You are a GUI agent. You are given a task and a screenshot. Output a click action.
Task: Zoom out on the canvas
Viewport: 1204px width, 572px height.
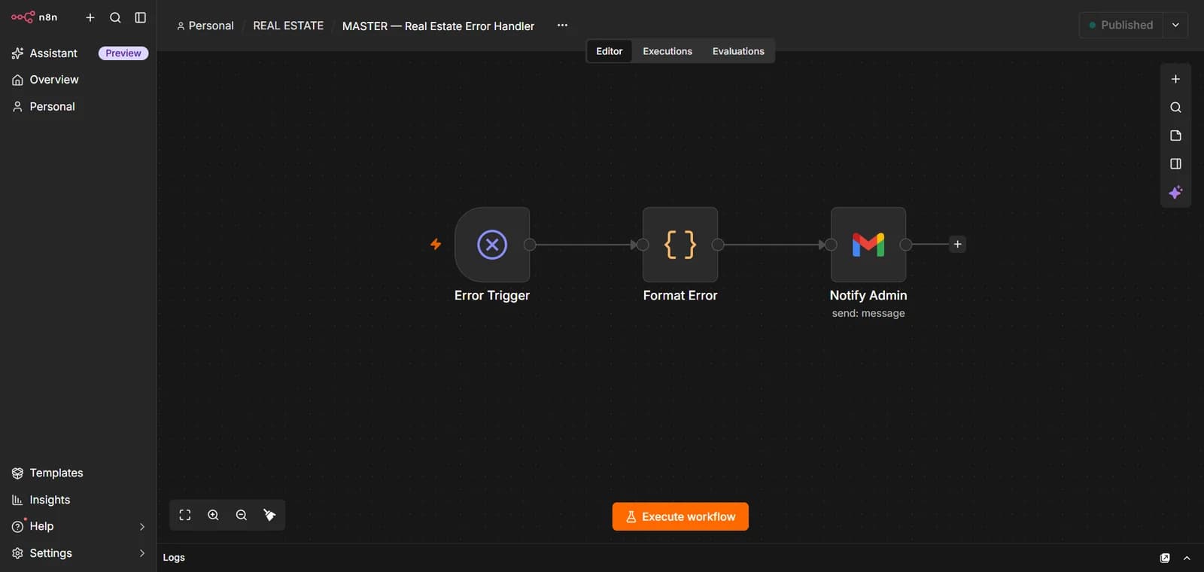[x=242, y=516]
